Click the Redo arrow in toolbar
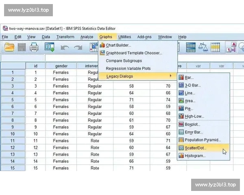Viewport: 244px width, 195px height. tap(78, 48)
